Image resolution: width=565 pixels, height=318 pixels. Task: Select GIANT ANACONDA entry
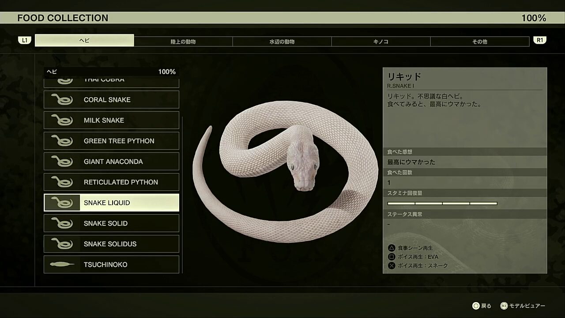[111, 161]
